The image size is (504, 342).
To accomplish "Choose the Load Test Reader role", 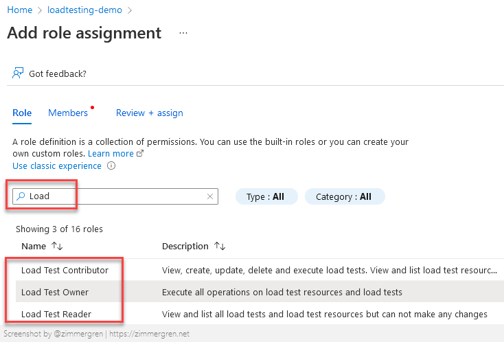I will point(56,314).
